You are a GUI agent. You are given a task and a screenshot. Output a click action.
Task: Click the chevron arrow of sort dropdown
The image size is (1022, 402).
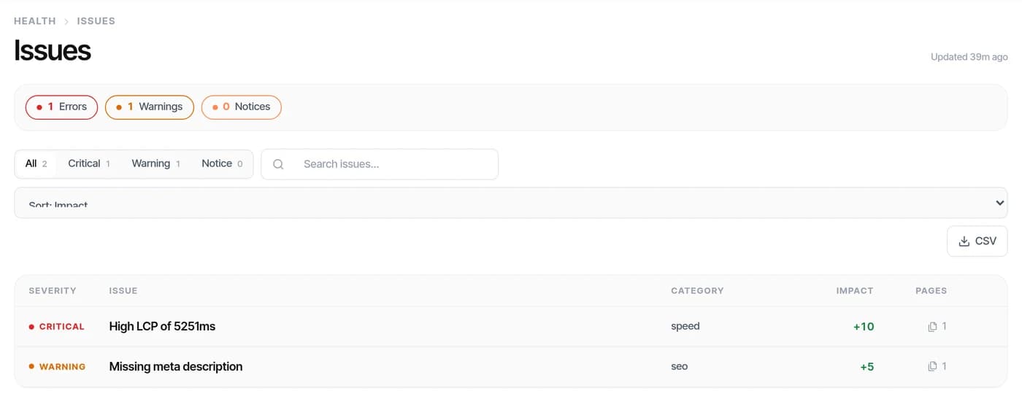[x=1000, y=203]
